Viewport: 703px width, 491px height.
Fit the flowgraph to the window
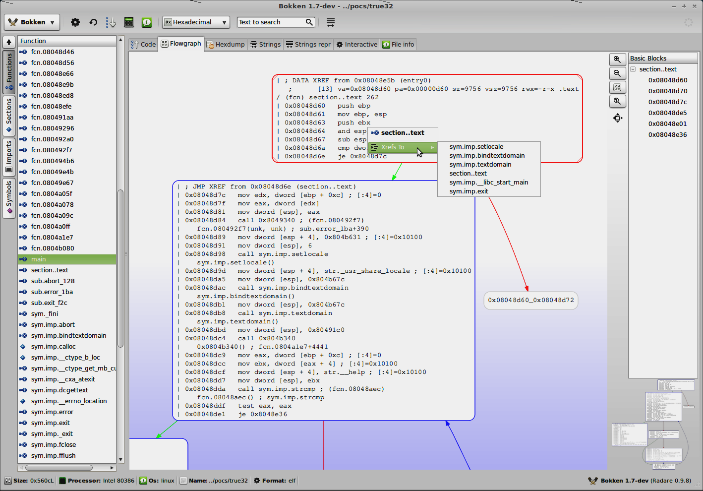[617, 87]
